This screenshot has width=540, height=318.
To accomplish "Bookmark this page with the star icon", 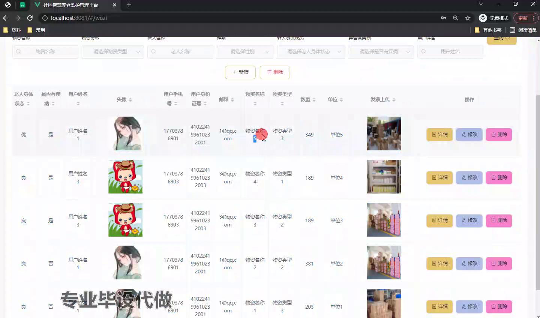I will point(468,18).
